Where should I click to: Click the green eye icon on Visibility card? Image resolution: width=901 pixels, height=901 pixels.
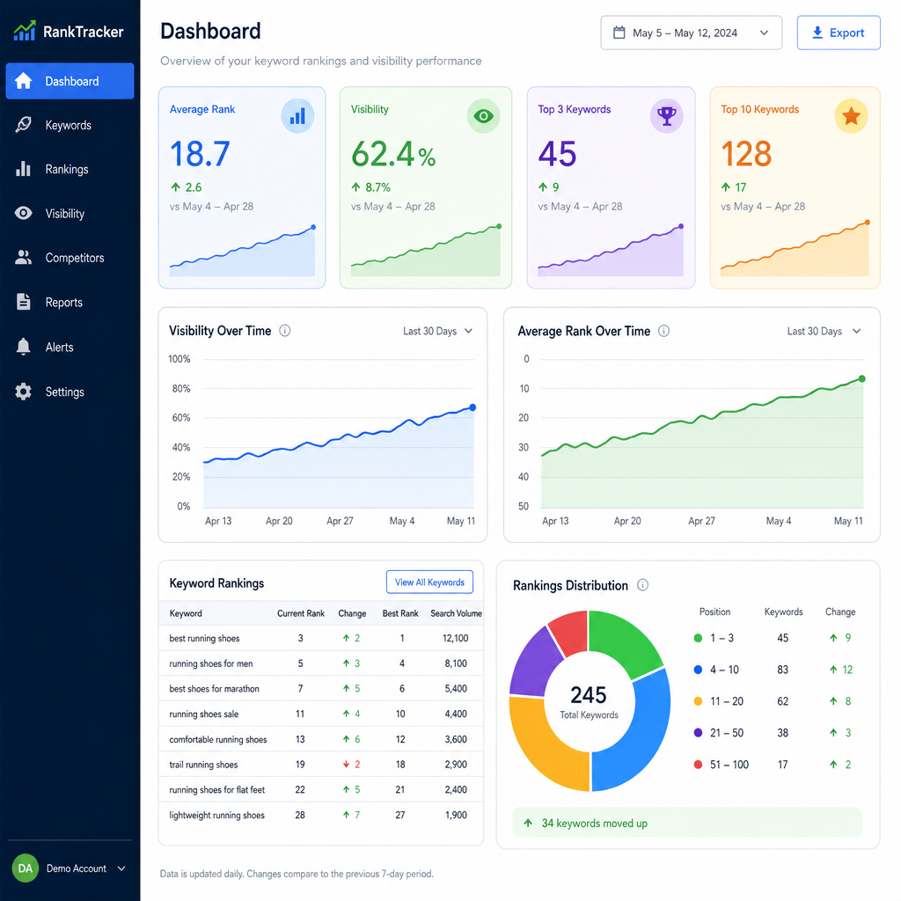coord(484,116)
